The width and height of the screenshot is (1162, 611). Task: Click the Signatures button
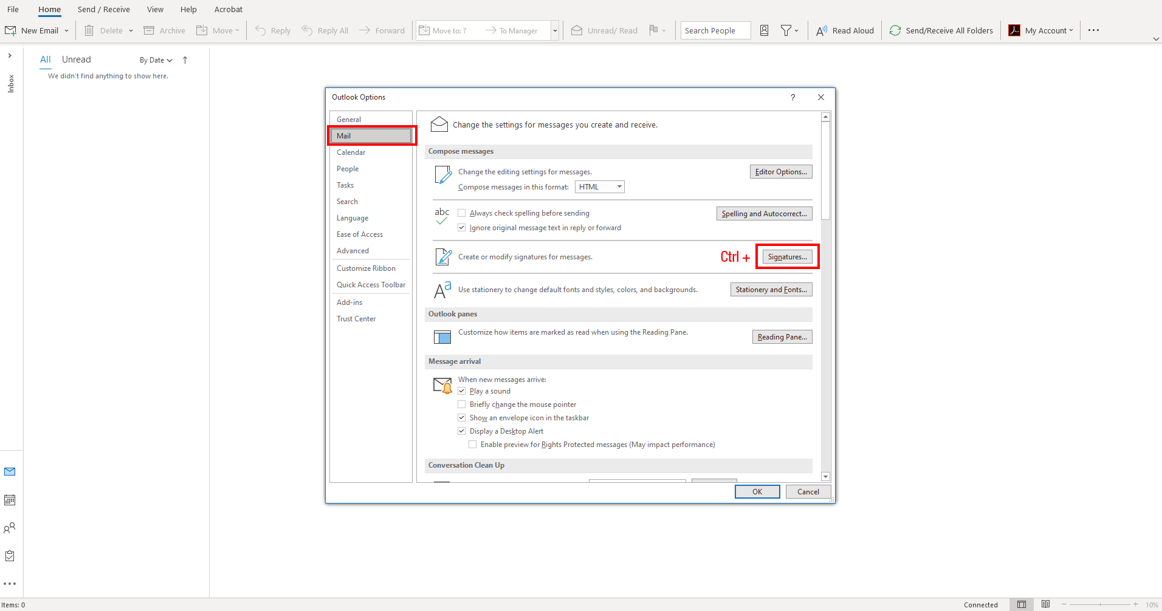pos(787,257)
